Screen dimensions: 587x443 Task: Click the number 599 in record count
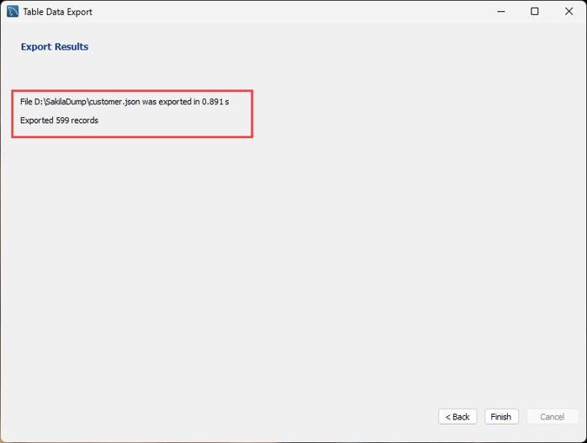click(x=62, y=120)
